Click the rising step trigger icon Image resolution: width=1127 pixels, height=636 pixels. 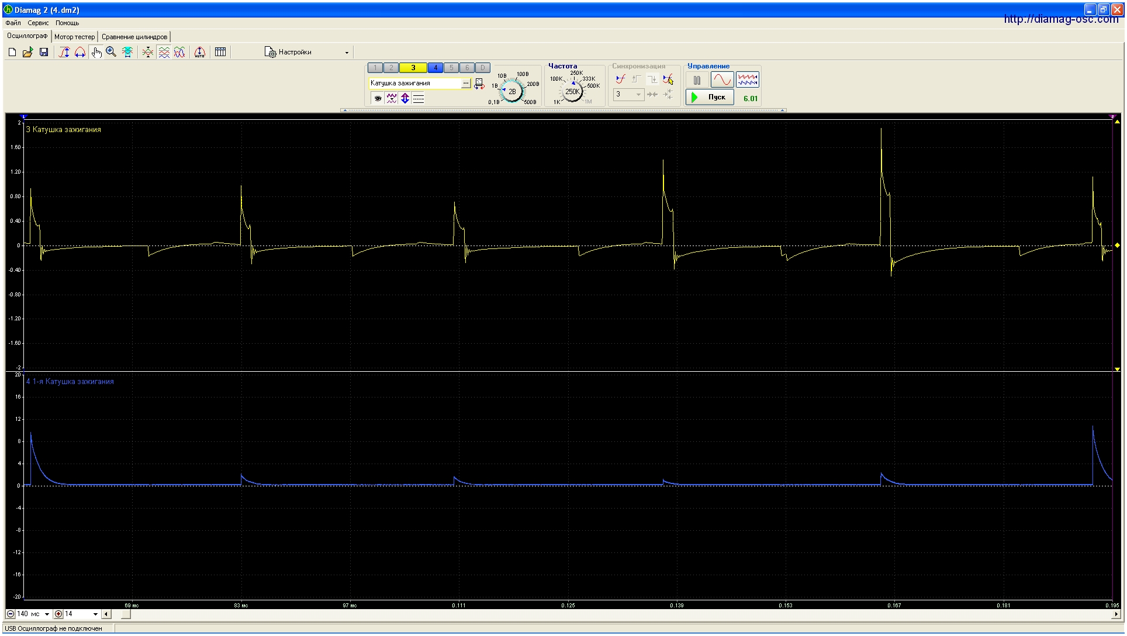pyautogui.click(x=637, y=79)
